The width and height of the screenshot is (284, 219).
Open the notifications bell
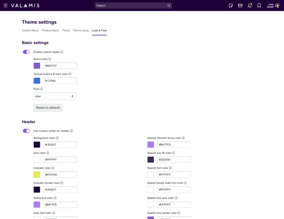250,6
